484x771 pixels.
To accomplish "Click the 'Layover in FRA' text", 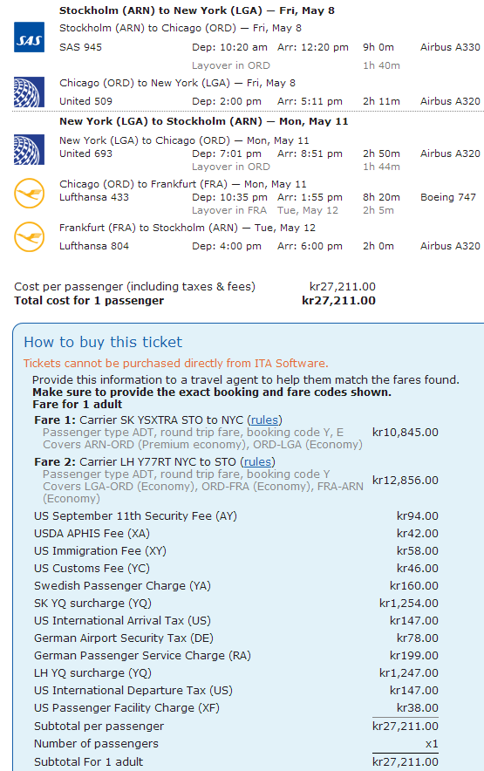I will click(x=229, y=210).
